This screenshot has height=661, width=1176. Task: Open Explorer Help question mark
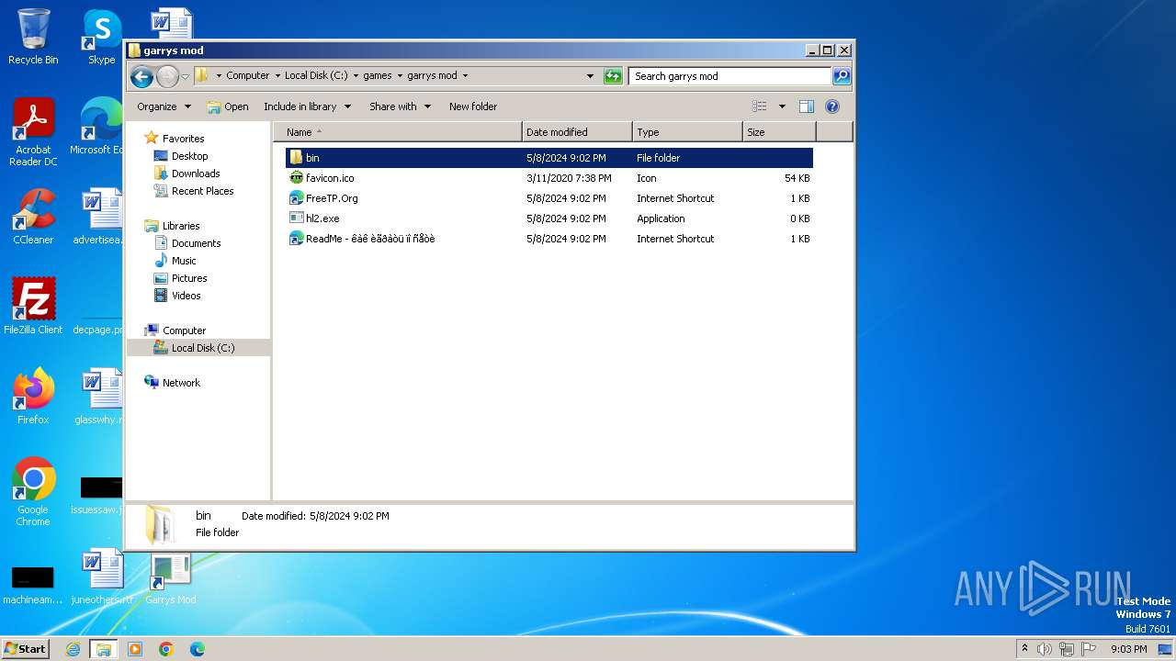(832, 106)
